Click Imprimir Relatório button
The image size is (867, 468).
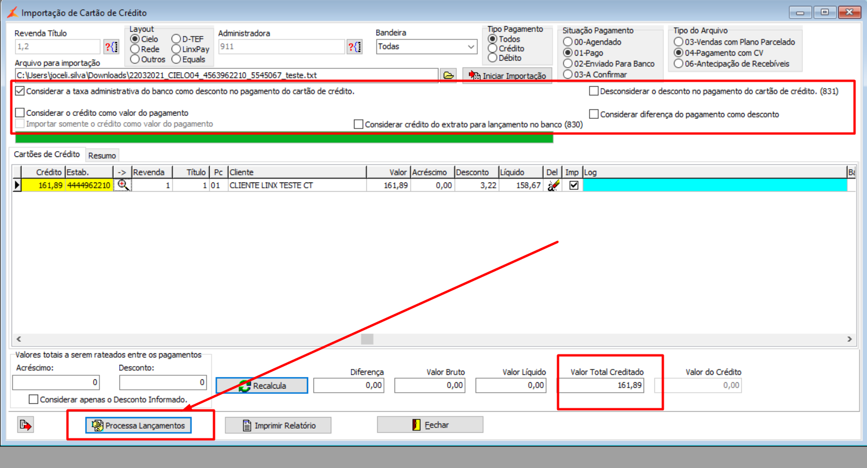point(279,425)
